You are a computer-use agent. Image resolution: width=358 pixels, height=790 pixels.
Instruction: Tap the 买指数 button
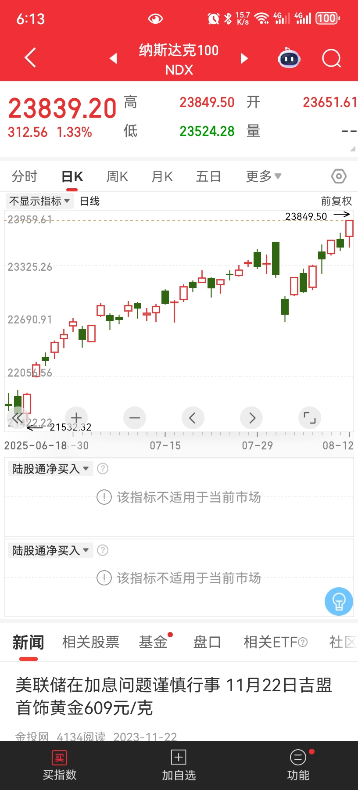pyautogui.click(x=60, y=765)
